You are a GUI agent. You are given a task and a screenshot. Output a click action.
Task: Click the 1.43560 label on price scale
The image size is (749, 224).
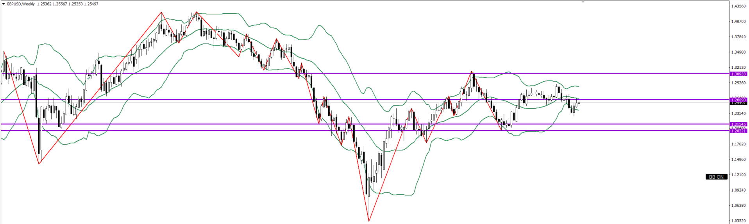click(738, 6)
